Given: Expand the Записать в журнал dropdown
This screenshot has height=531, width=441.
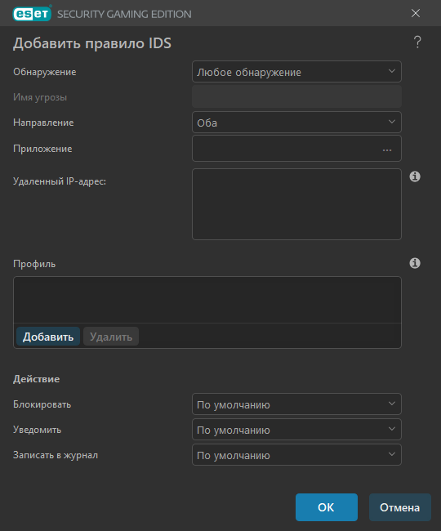Looking at the screenshot, I should [x=296, y=455].
